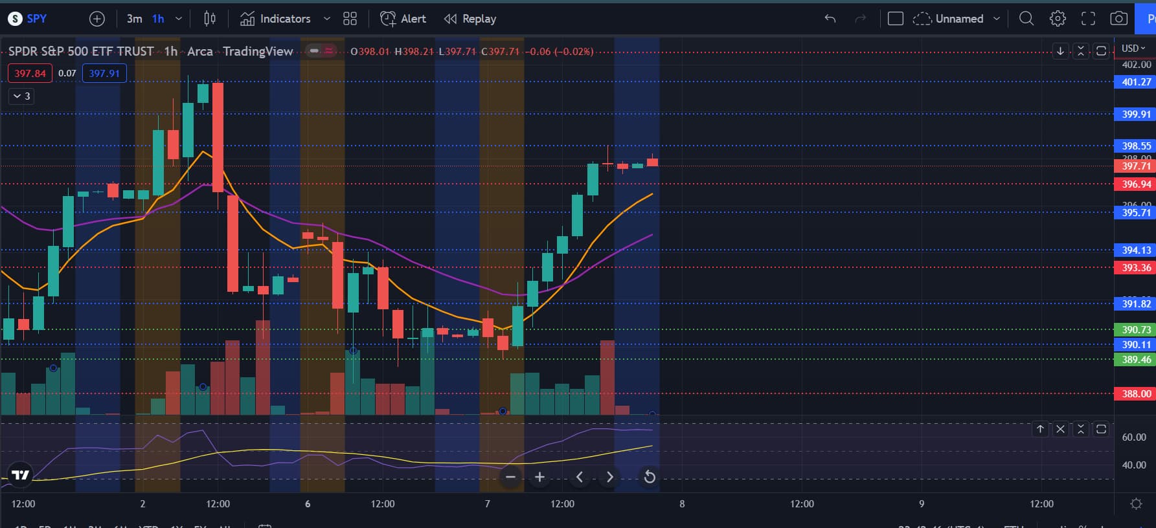Select the 394.13 price level label

(1135, 250)
